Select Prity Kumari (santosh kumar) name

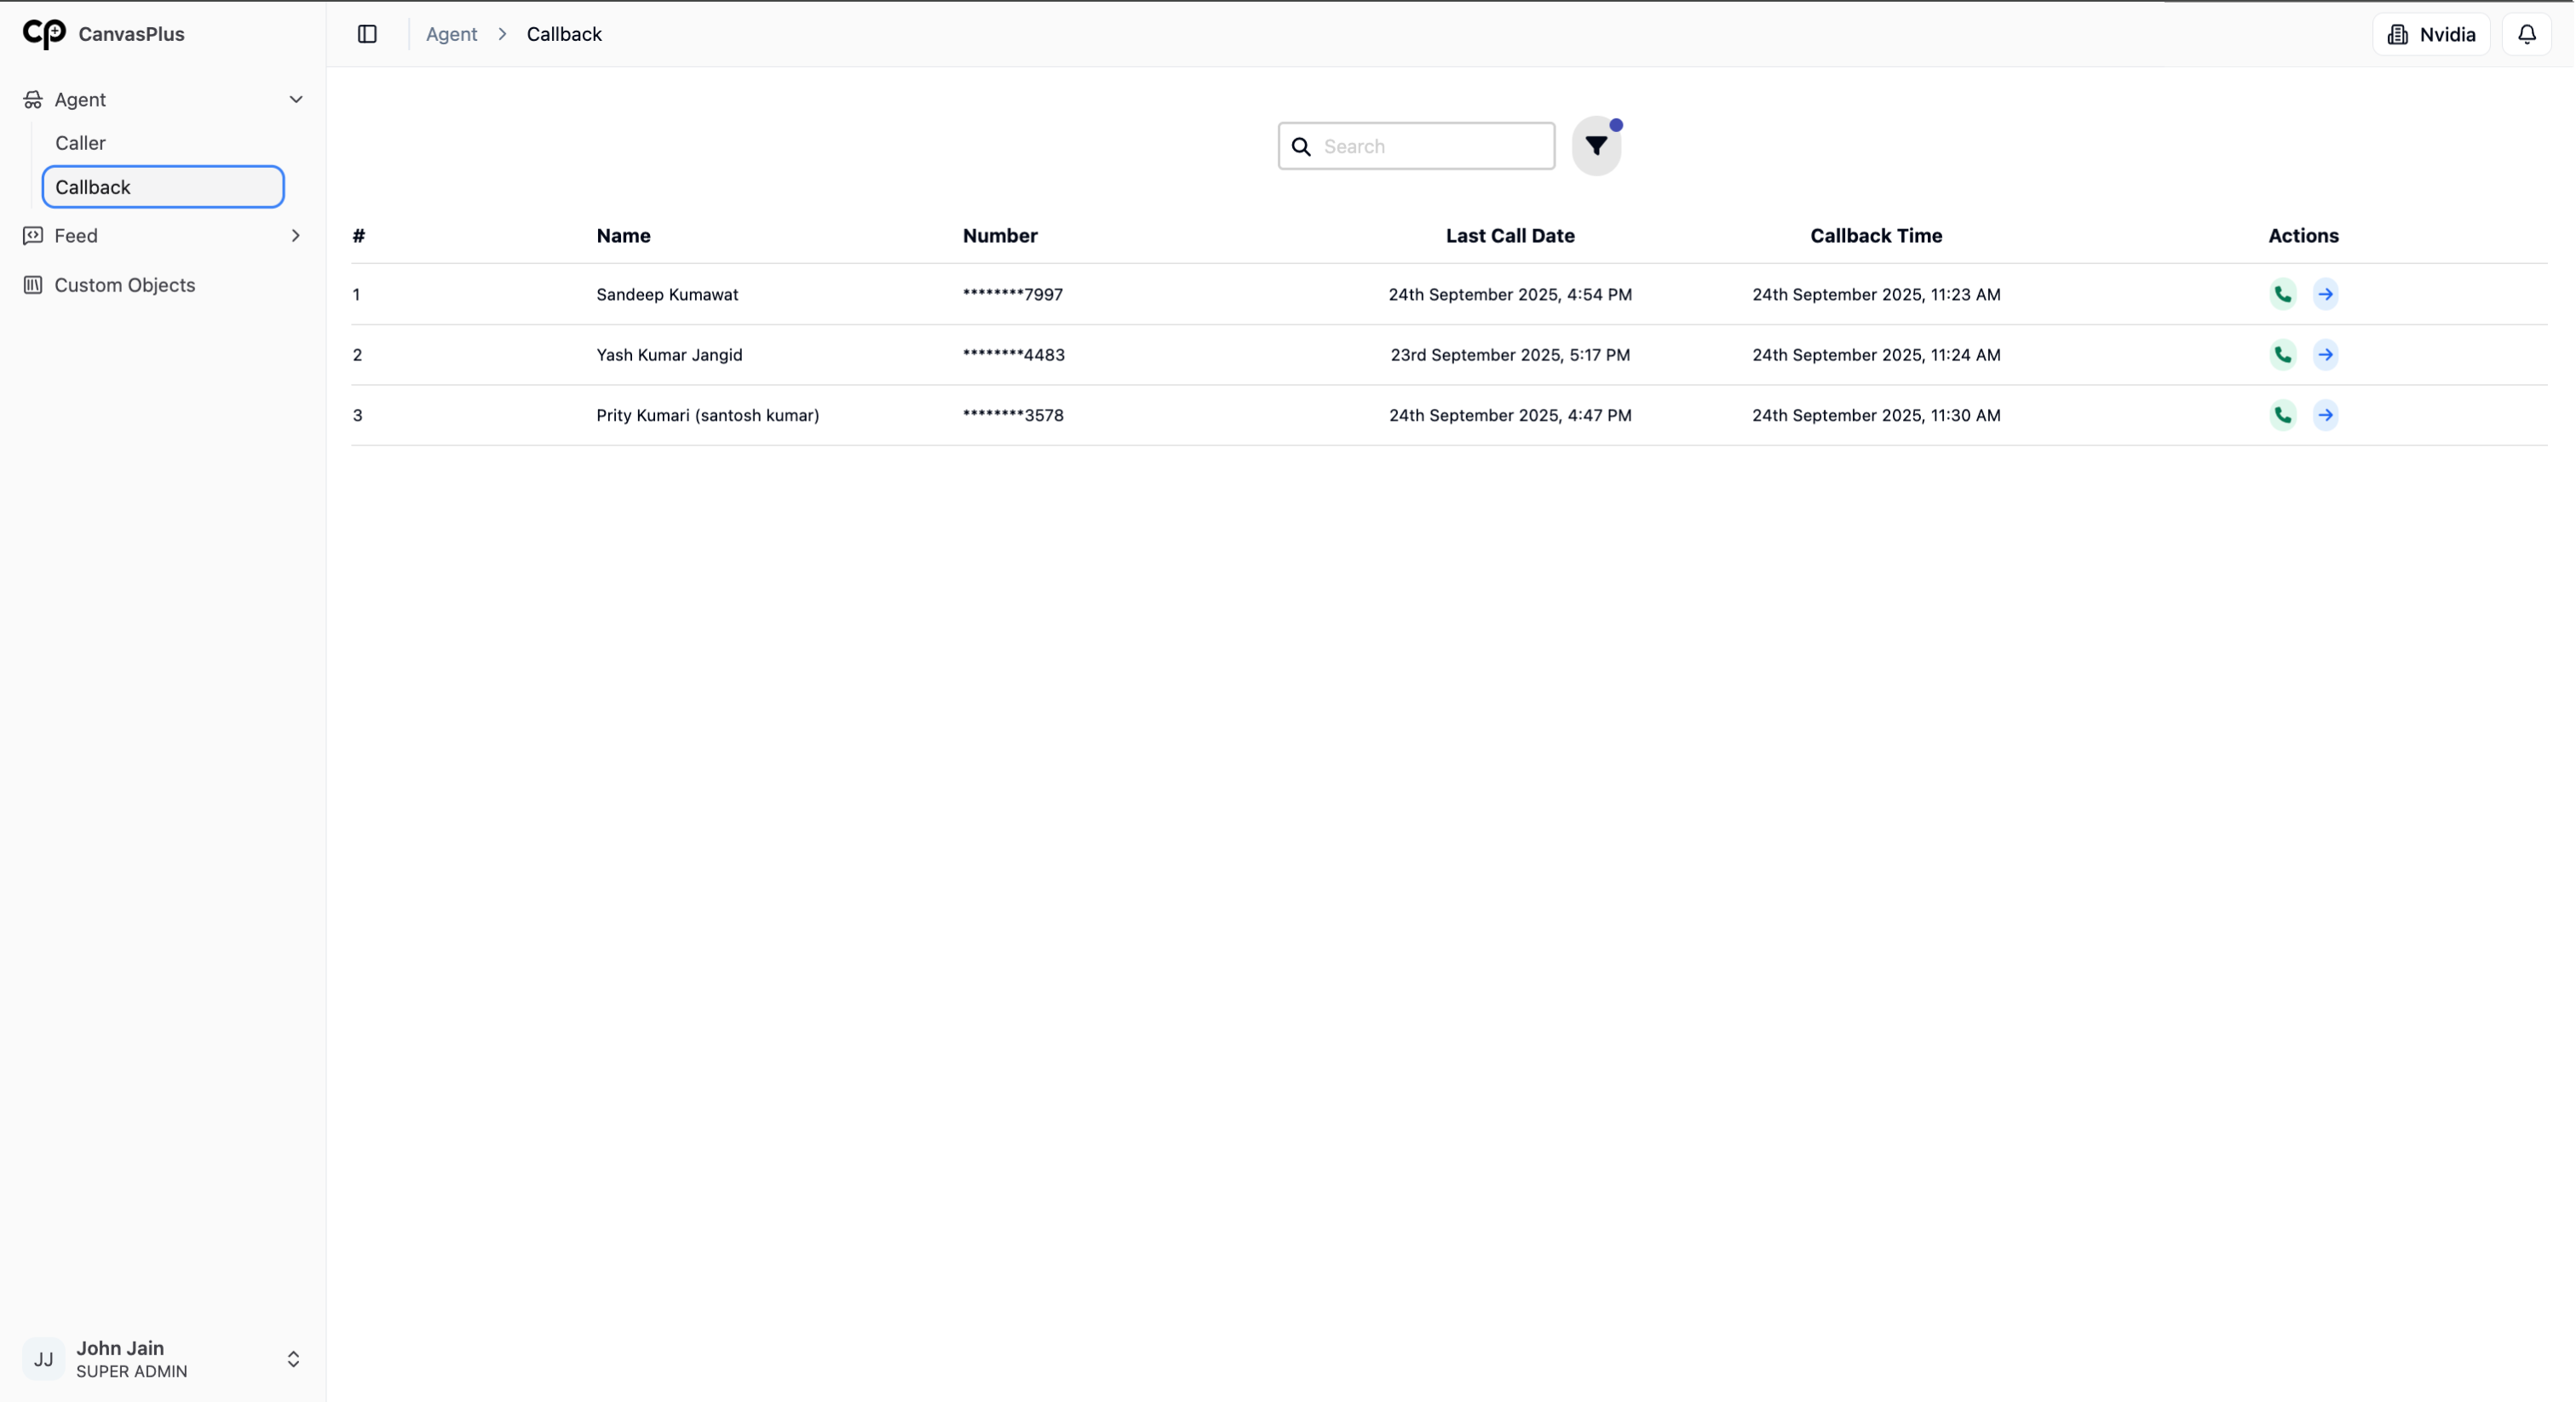(x=708, y=415)
